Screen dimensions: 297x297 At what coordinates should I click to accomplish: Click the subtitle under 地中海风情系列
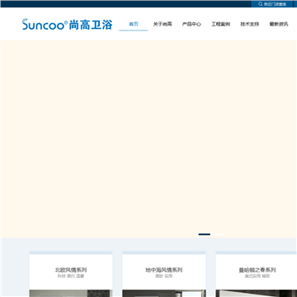164,276
